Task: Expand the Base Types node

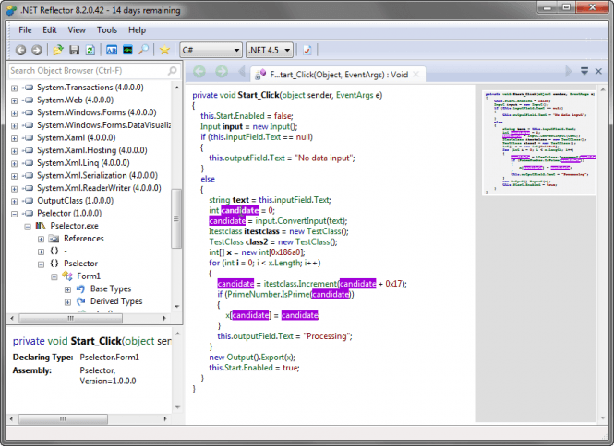Action: pos(67,289)
